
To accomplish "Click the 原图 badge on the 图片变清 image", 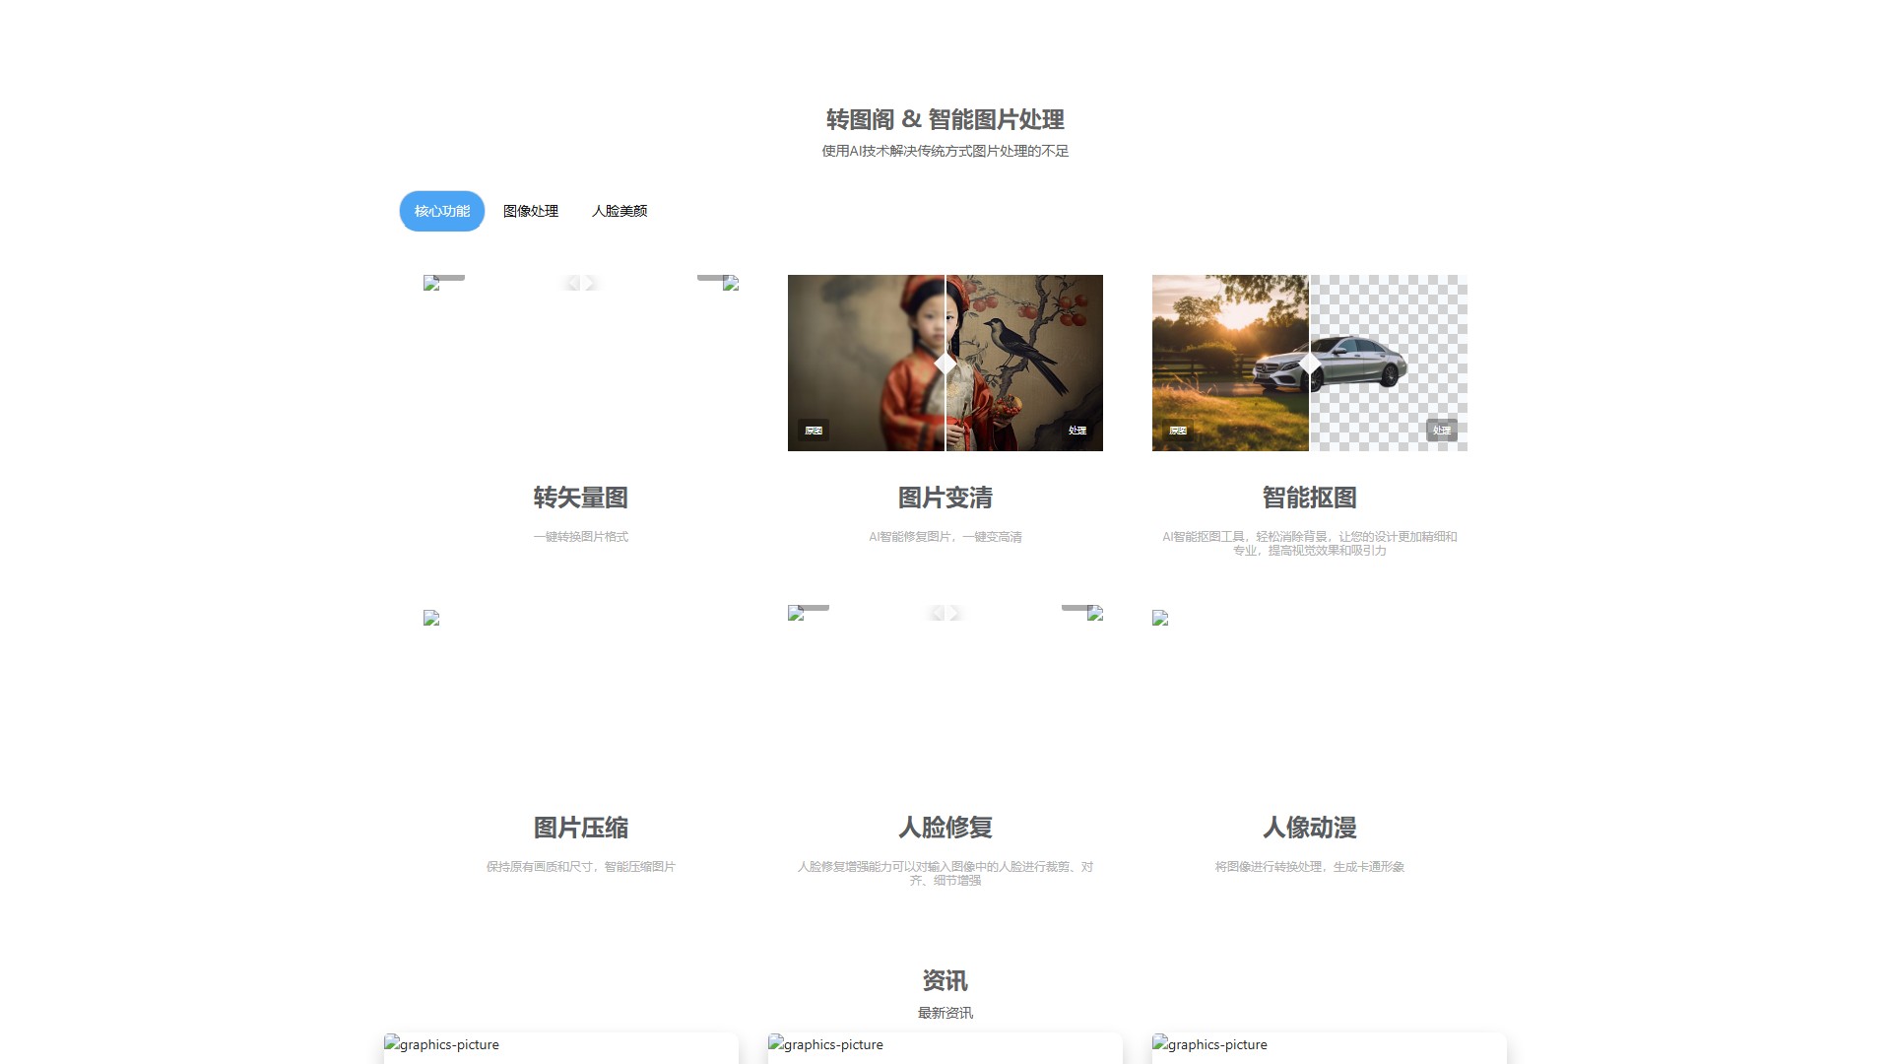I will [812, 431].
